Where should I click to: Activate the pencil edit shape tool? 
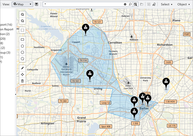coord(22,68)
